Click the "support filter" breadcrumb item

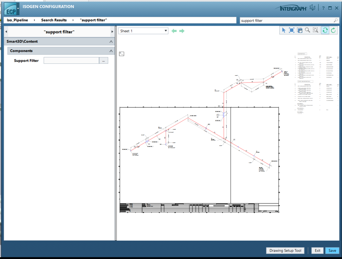pos(93,20)
